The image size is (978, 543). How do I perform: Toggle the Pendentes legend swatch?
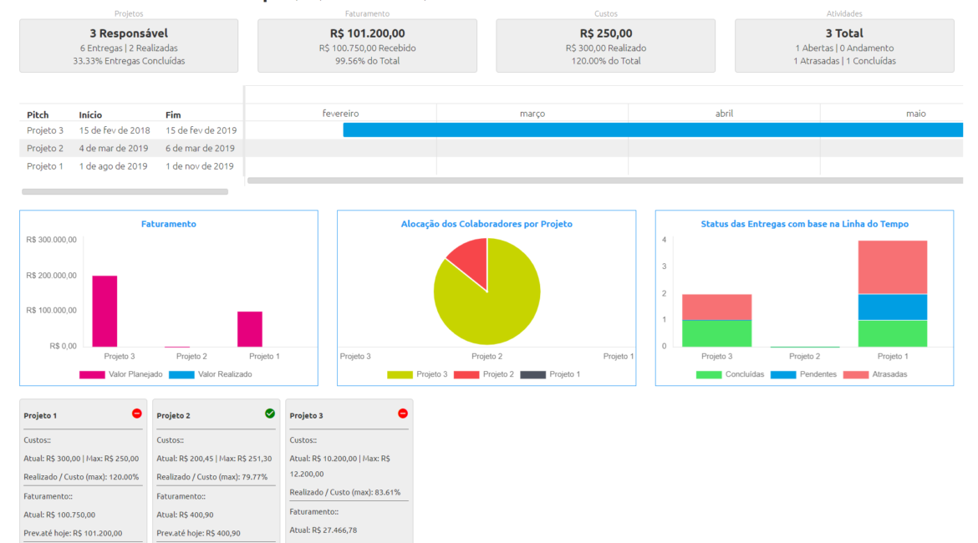[782, 375]
